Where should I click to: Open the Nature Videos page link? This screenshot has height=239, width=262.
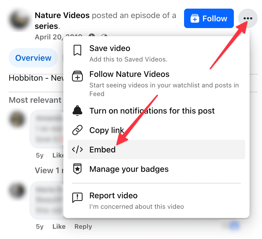62,15
